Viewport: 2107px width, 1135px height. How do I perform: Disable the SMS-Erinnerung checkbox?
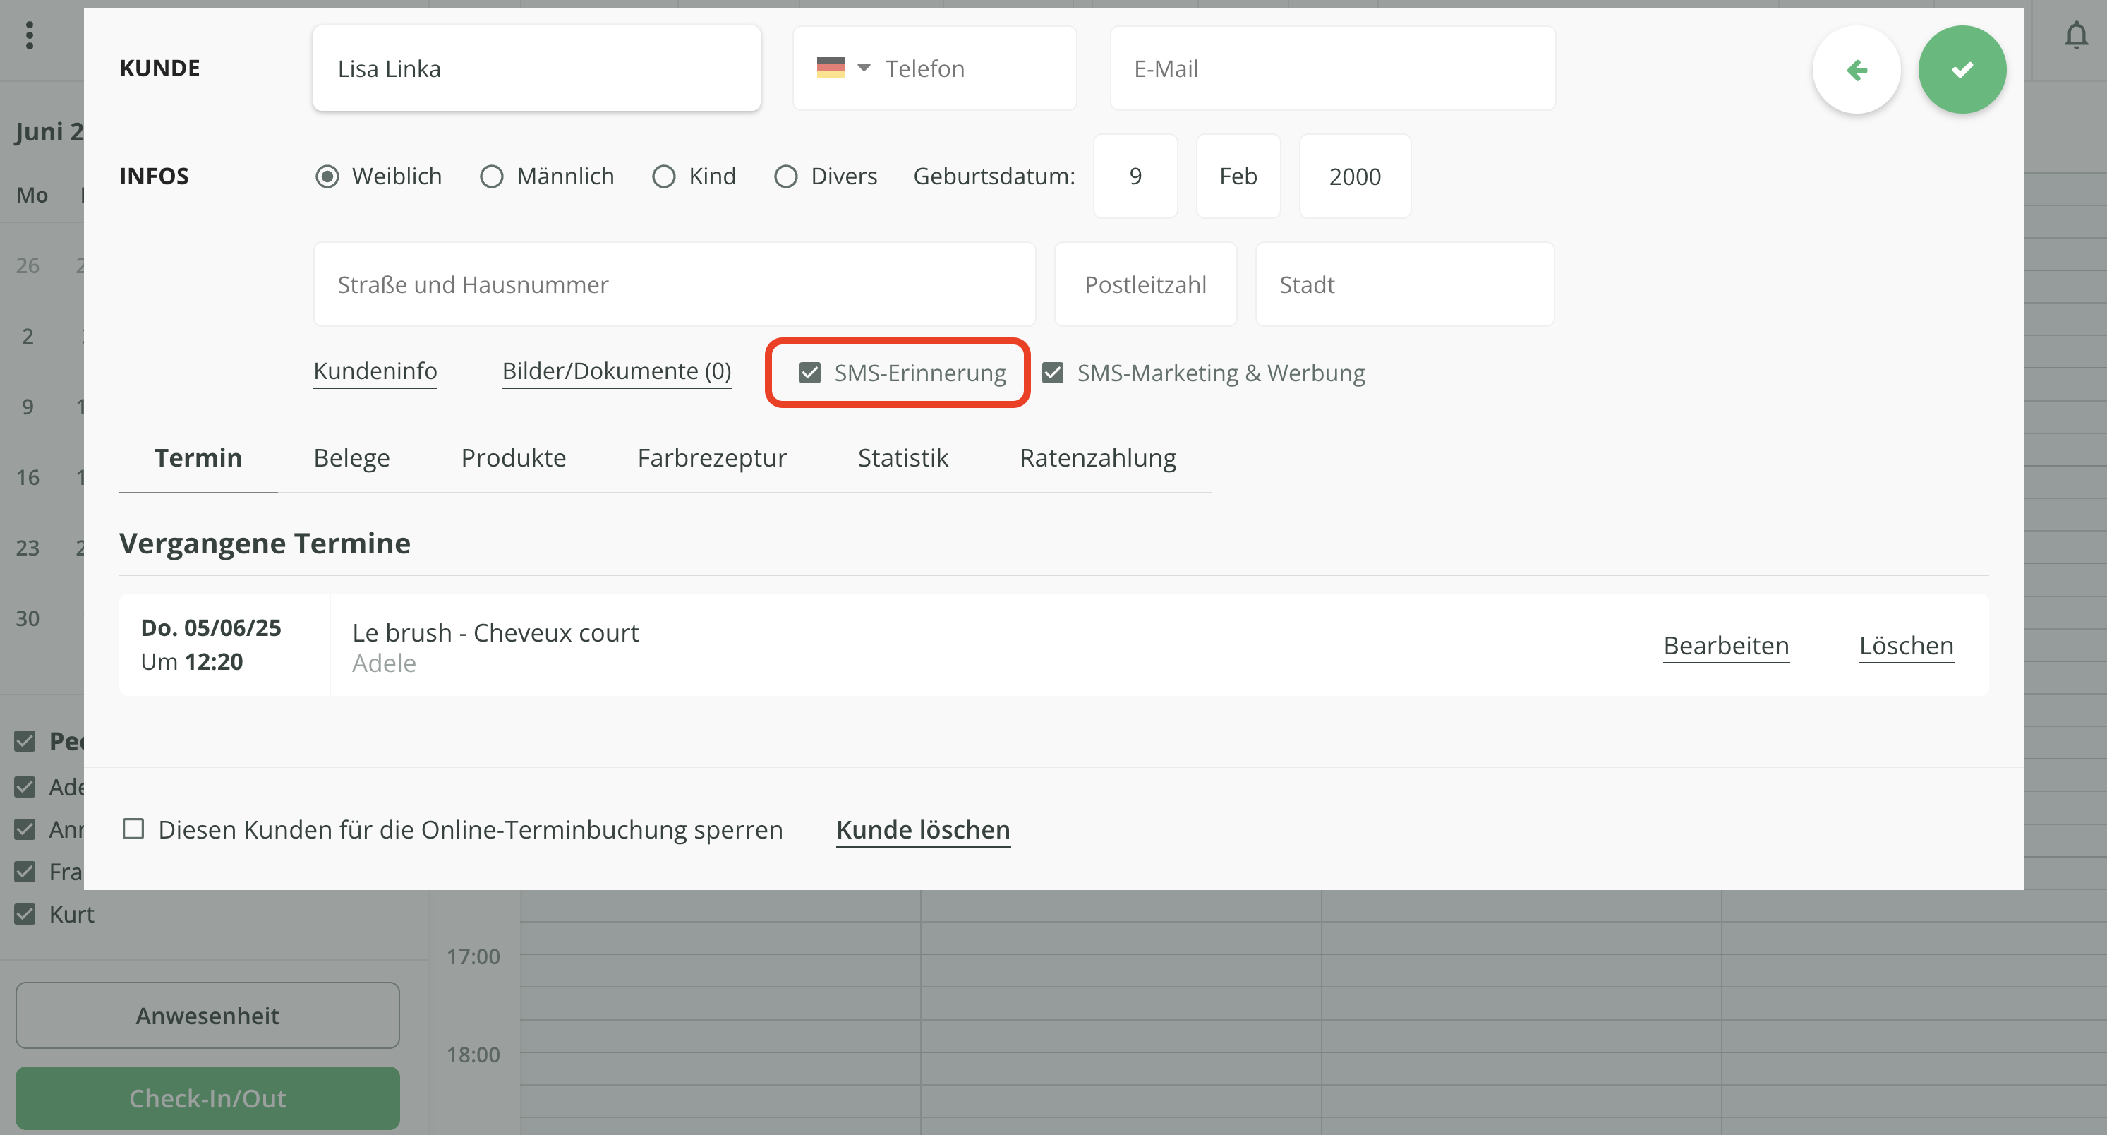click(811, 372)
